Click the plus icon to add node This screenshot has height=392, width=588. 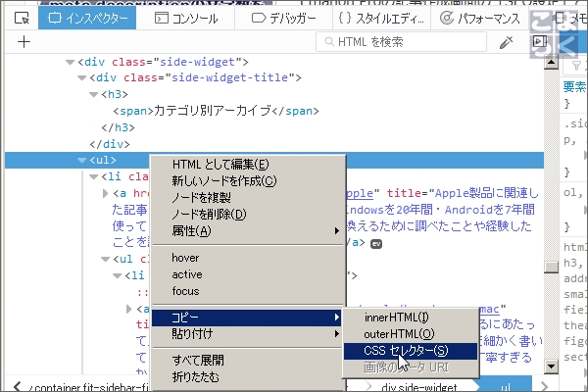click(24, 41)
